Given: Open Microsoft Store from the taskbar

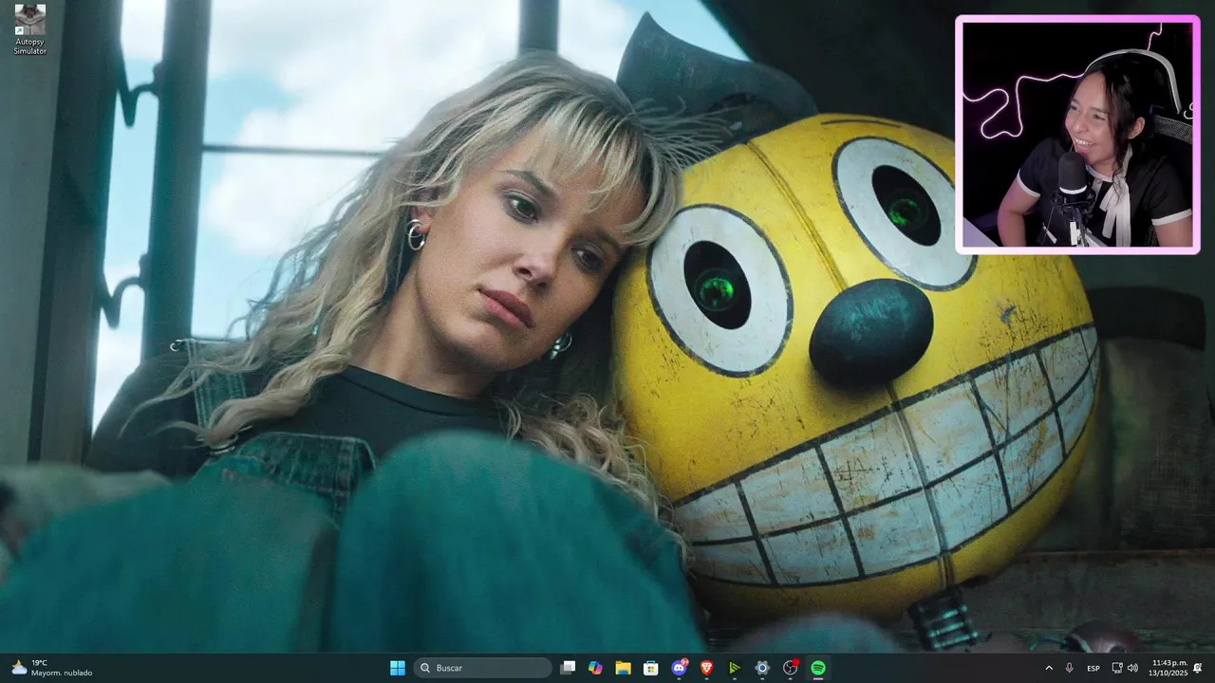Looking at the screenshot, I should click(650, 668).
